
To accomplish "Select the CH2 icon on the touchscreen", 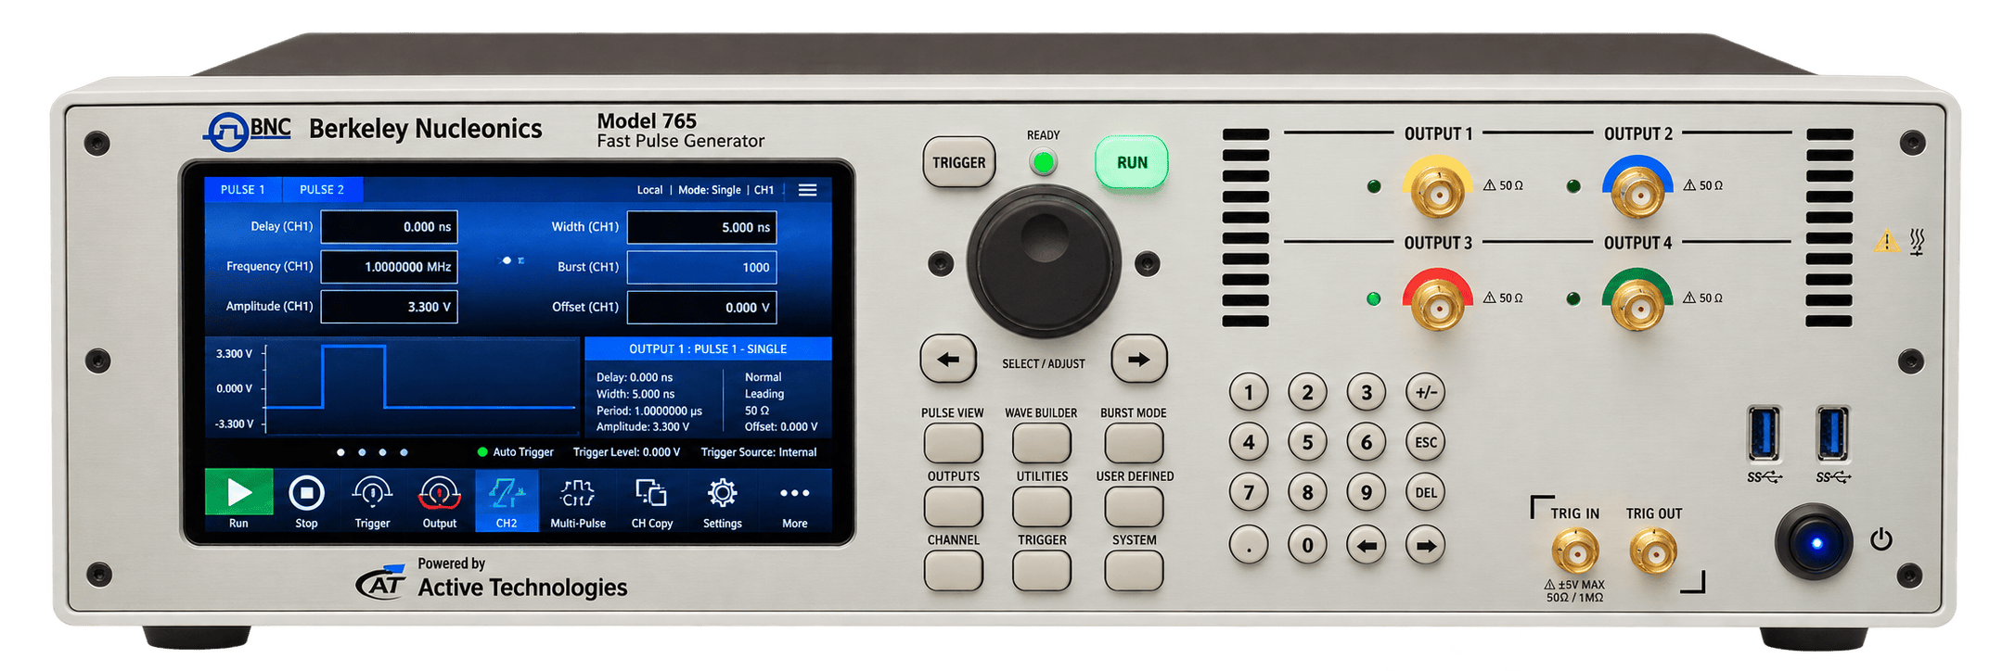I will 507,500.
